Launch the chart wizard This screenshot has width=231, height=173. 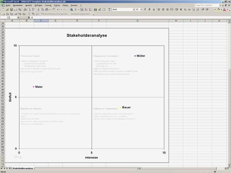(x=95, y=10)
